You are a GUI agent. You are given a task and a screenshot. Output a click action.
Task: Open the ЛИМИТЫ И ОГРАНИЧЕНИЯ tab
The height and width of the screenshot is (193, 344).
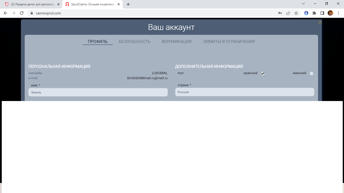click(229, 42)
